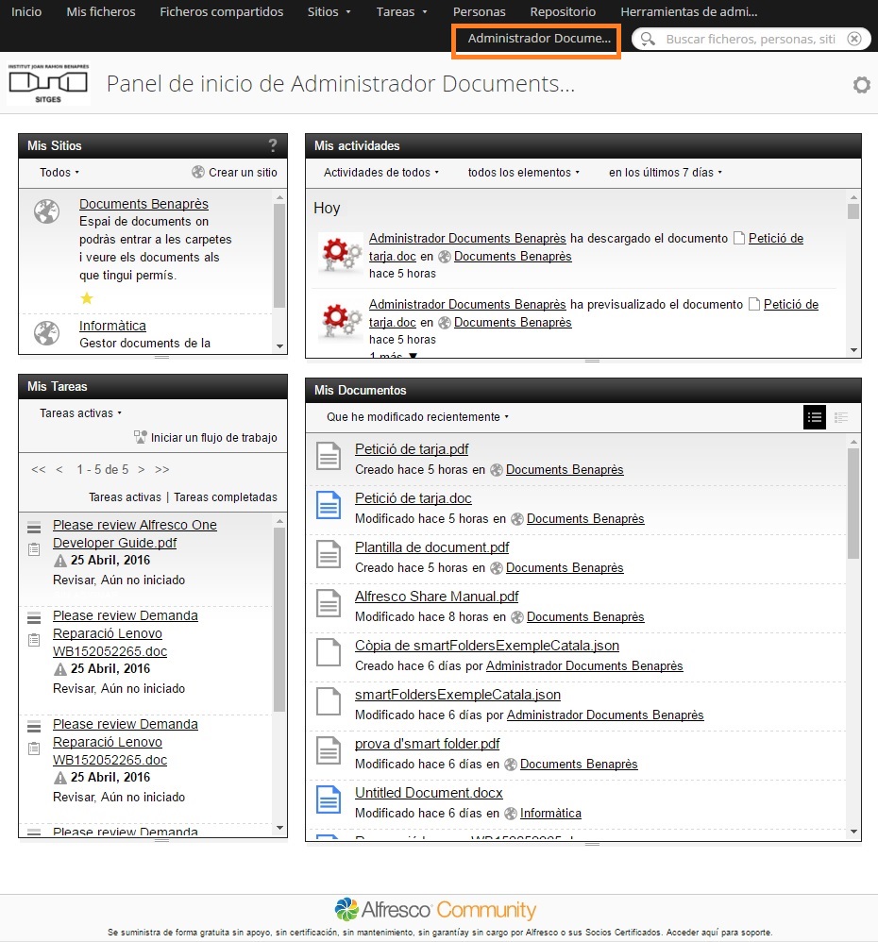Go to Mis ficheros
Viewport: 878px width, 942px height.
pos(101,12)
